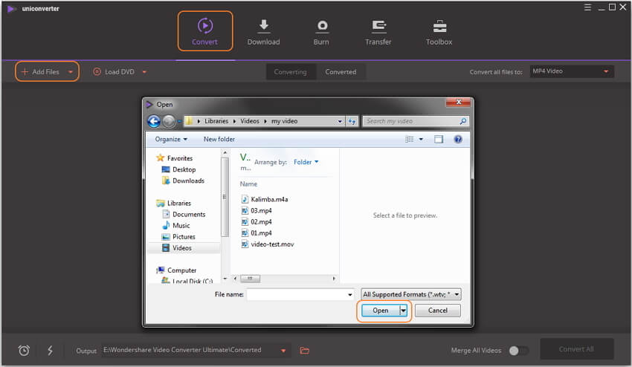Select Computer in navigation pane
Image resolution: width=632 pixels, height=367 pixels.
[176, 270]
